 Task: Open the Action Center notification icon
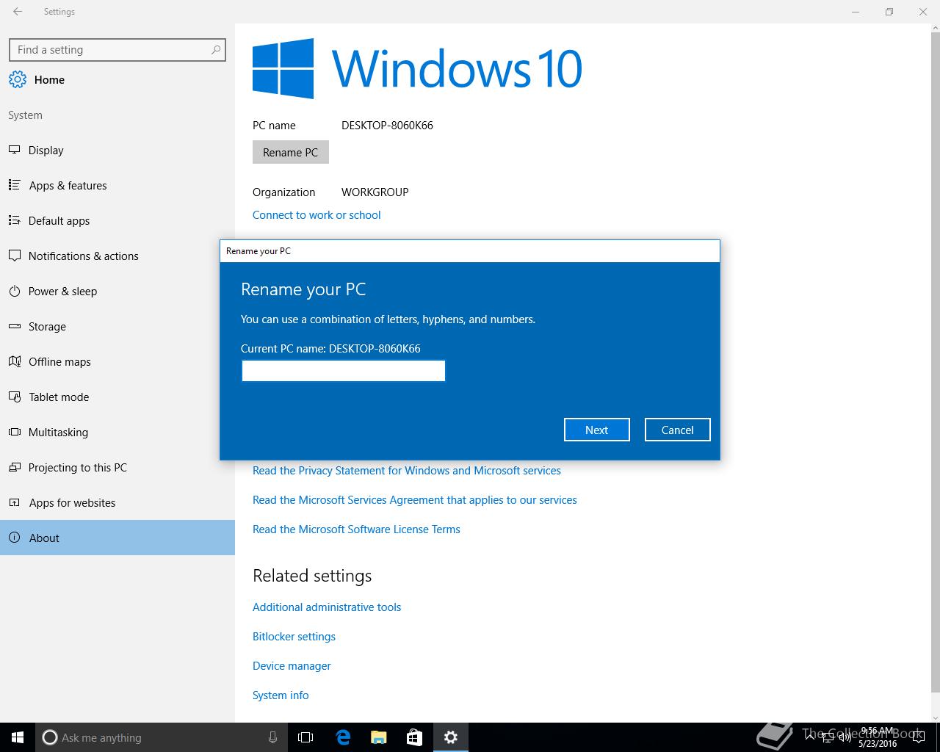pos(918,737)
